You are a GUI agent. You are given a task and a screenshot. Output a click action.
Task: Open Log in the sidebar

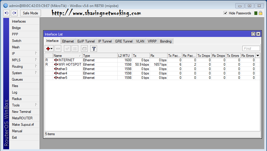click(x=24, y=92)
